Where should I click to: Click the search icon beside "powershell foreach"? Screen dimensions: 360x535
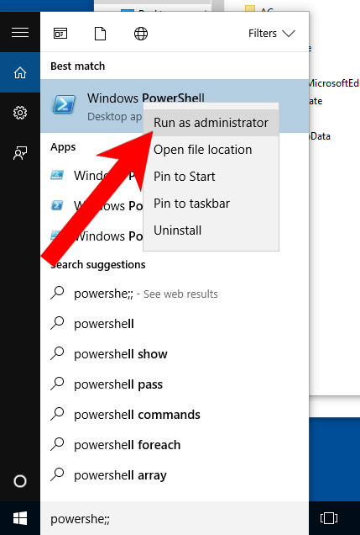pyautogui.click(x=57, y=444)
